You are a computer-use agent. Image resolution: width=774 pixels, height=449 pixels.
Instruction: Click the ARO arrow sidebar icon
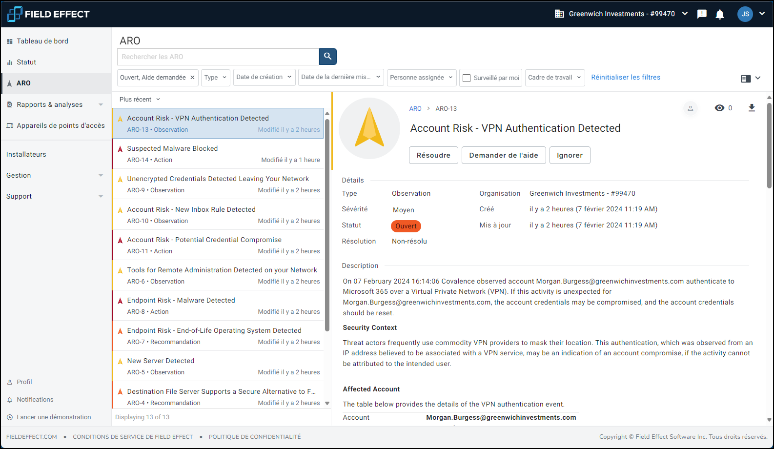[9, 83]
